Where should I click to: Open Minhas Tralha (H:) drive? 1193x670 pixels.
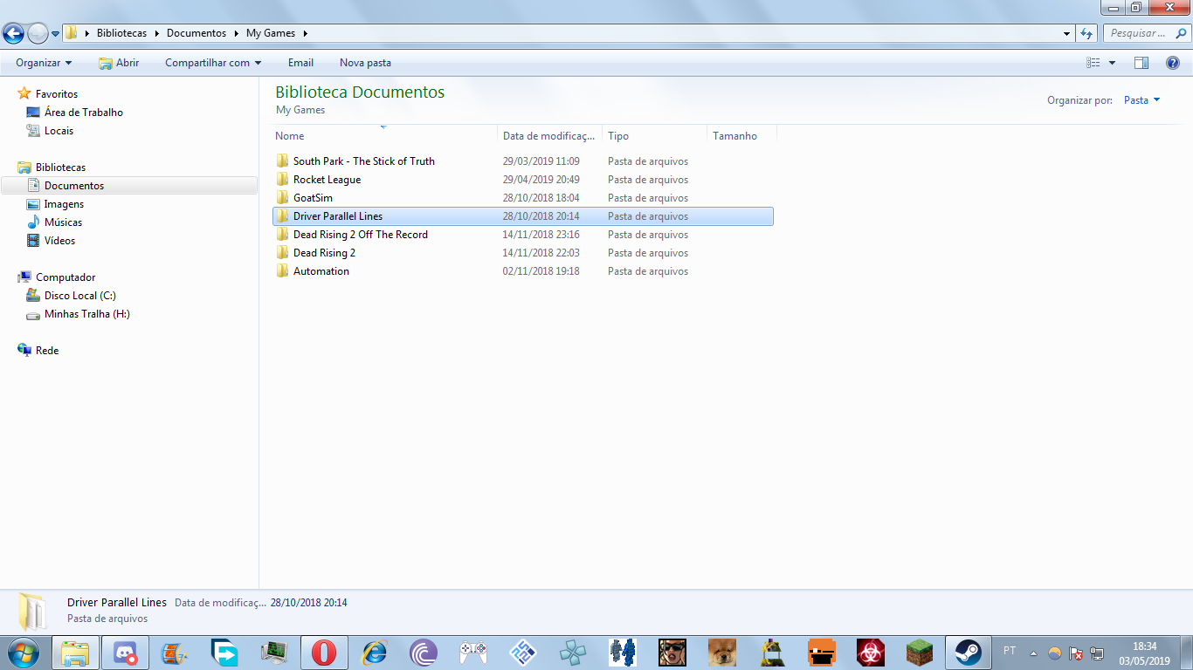click(87, 314)
